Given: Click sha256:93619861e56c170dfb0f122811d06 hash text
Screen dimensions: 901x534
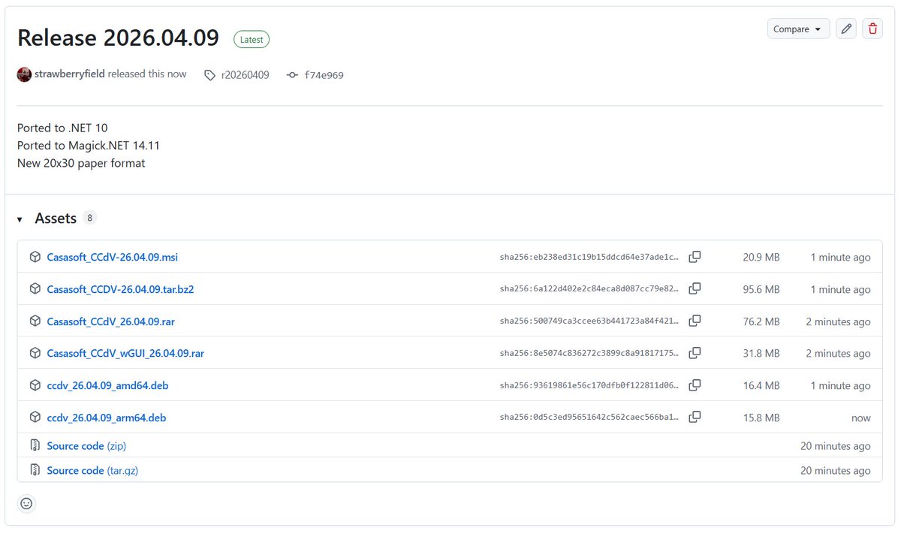Looking at the screenshot, I should [590, 386].
